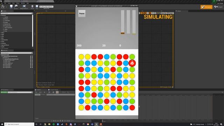
Task: Toggle visibility eye for CanvasPanel_GameScreen row
Action: pos(32,56)
